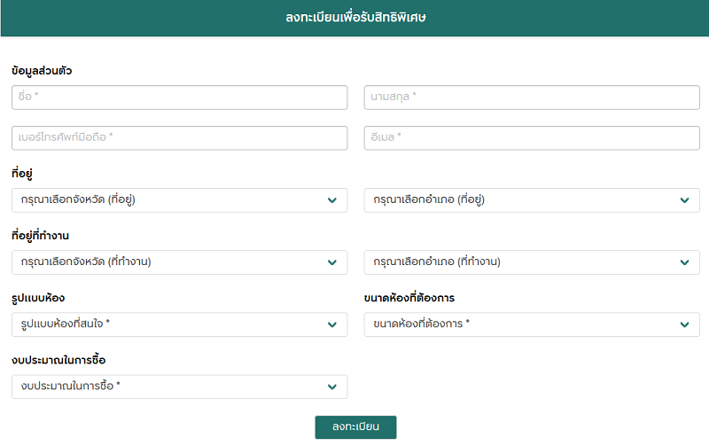Click the ที่อยู่ bold section label

coord(21,174)
